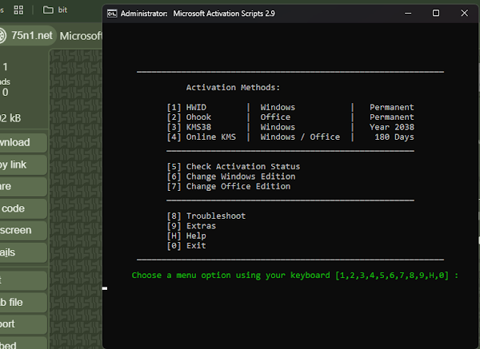Click the copy link button in sidebar

tap(23, 165)
